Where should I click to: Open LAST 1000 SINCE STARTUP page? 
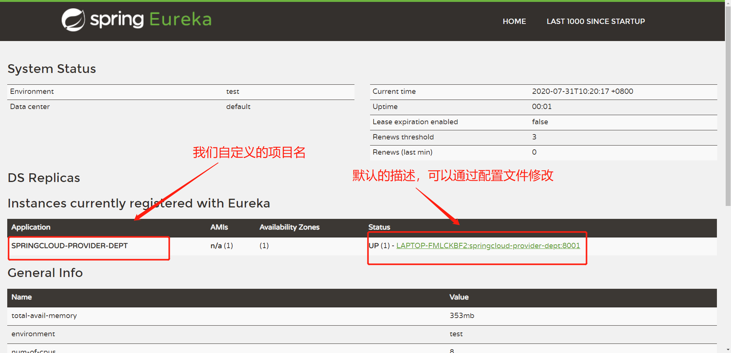tap(595, 22)
